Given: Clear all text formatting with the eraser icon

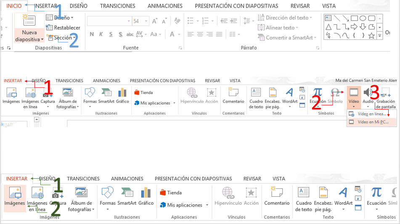Looking at the screenshot, I should pyautogui.click(x=177, y=21).
